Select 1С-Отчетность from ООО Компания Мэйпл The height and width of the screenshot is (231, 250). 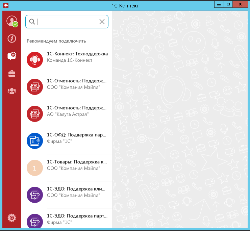point(77,84)
